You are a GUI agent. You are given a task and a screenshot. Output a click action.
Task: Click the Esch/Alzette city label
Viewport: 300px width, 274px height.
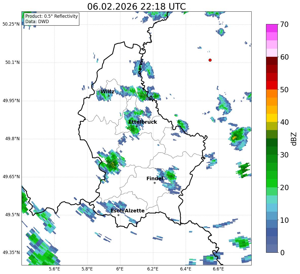tap(127, 211)
